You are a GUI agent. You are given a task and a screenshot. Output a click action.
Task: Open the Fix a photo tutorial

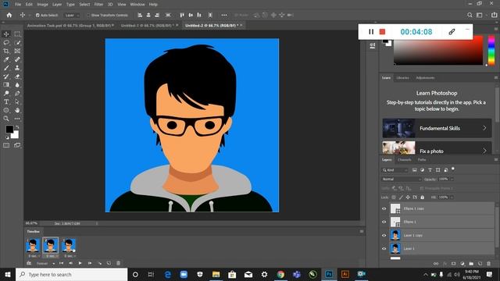coord(437,148)
